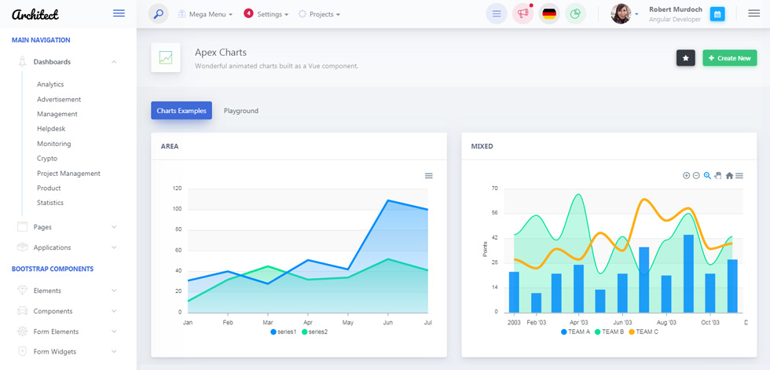770x370 pixels.
Task: Expand the Pages menu
Action: (69, 227)
